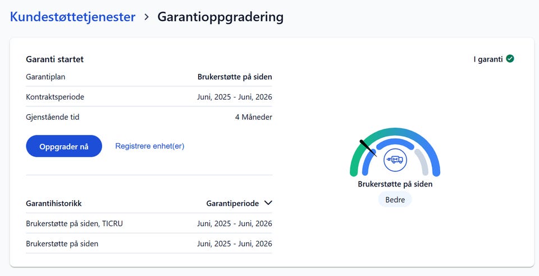Click the Bedre badge under gauge
Image resolution: width=539 pixels, height=276 pixels.
pyautogui.click(x=395, y=199)
